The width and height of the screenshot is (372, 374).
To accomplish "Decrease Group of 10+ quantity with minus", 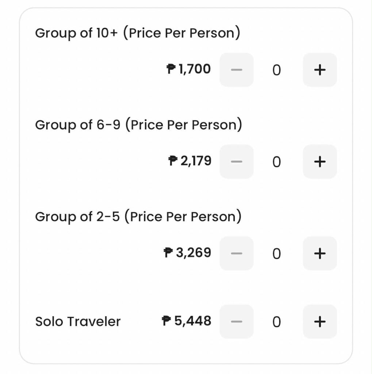I will pos(237,70).
